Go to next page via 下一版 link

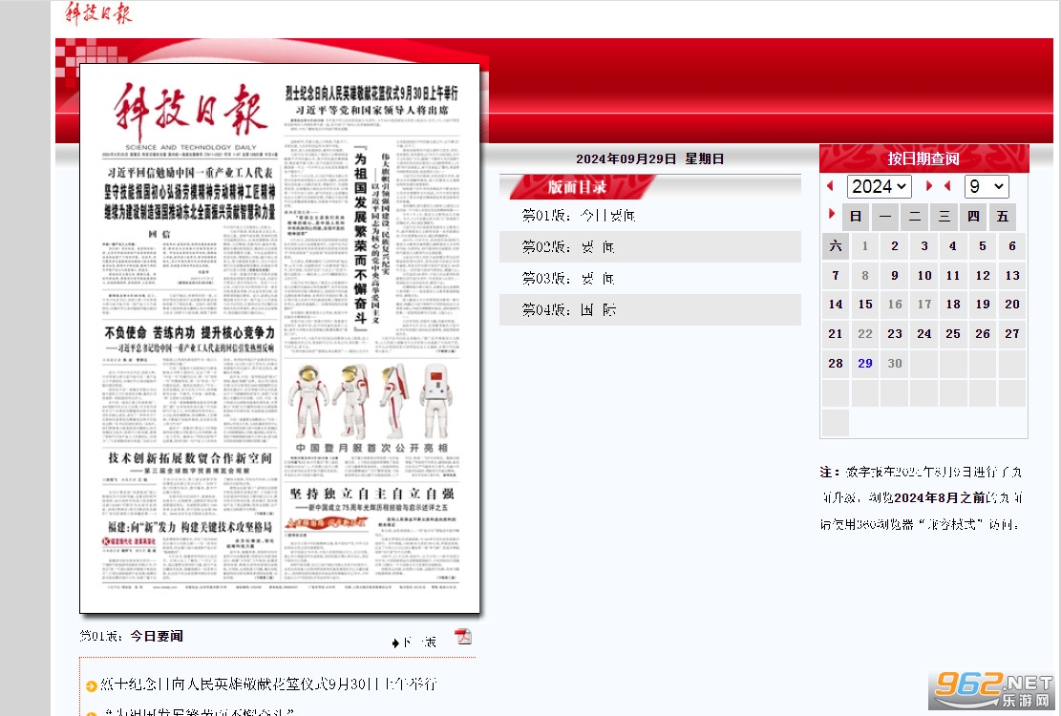(414, 642)
